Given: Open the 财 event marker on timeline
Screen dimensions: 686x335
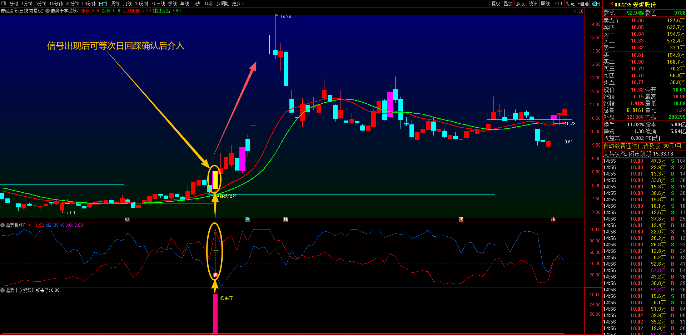Looking at the screenshot, I should (x=127, y=220).
